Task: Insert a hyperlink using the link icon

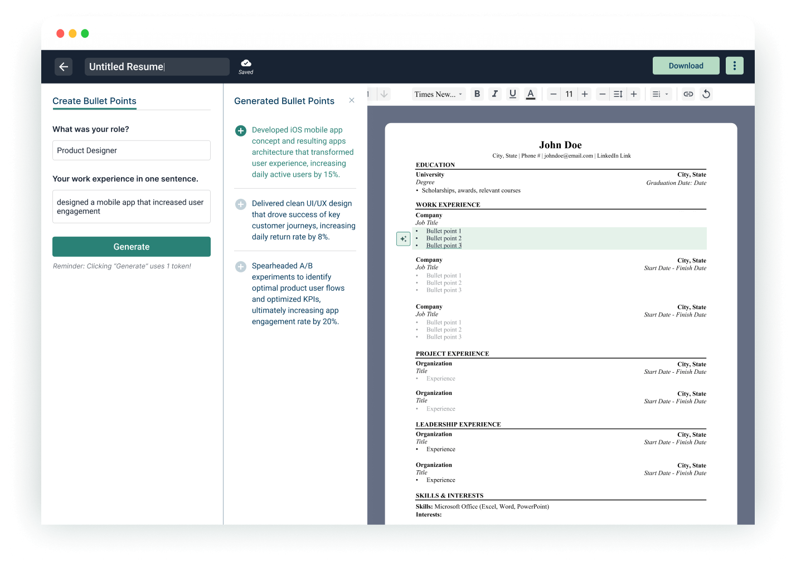Action: (688, 94)
